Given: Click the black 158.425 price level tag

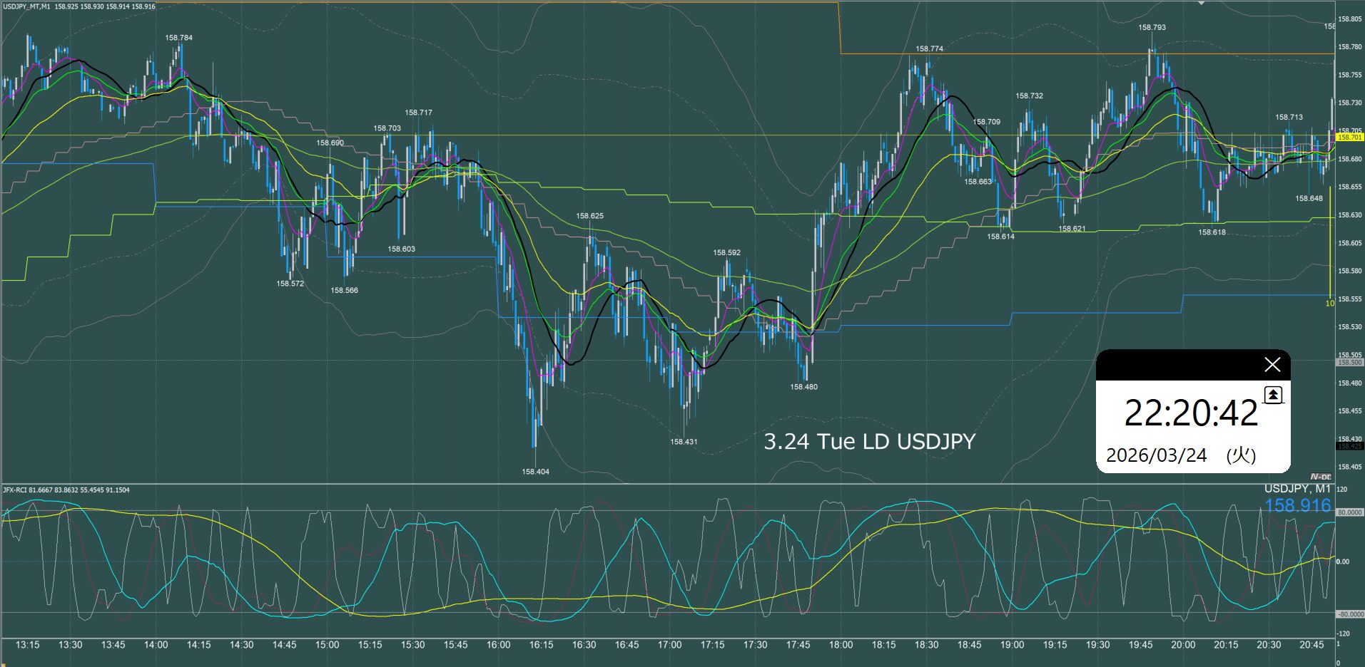Looking at the screenshot, I should (x=1349, y=446).
